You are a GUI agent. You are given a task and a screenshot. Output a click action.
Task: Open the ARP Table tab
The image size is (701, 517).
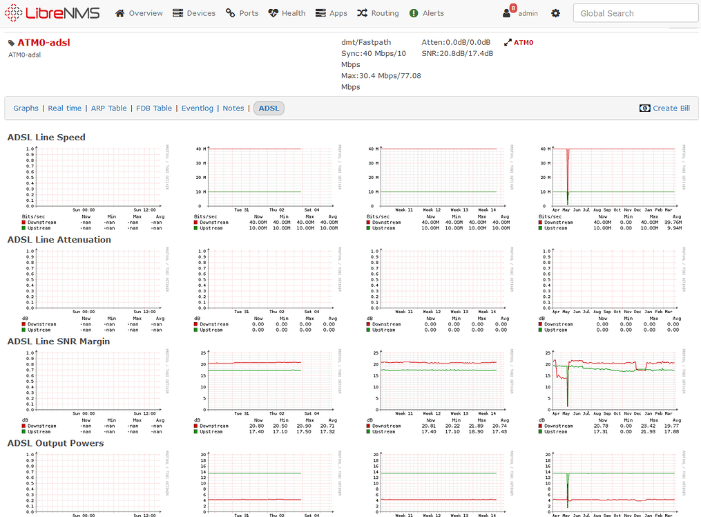(x=108, y=109)
